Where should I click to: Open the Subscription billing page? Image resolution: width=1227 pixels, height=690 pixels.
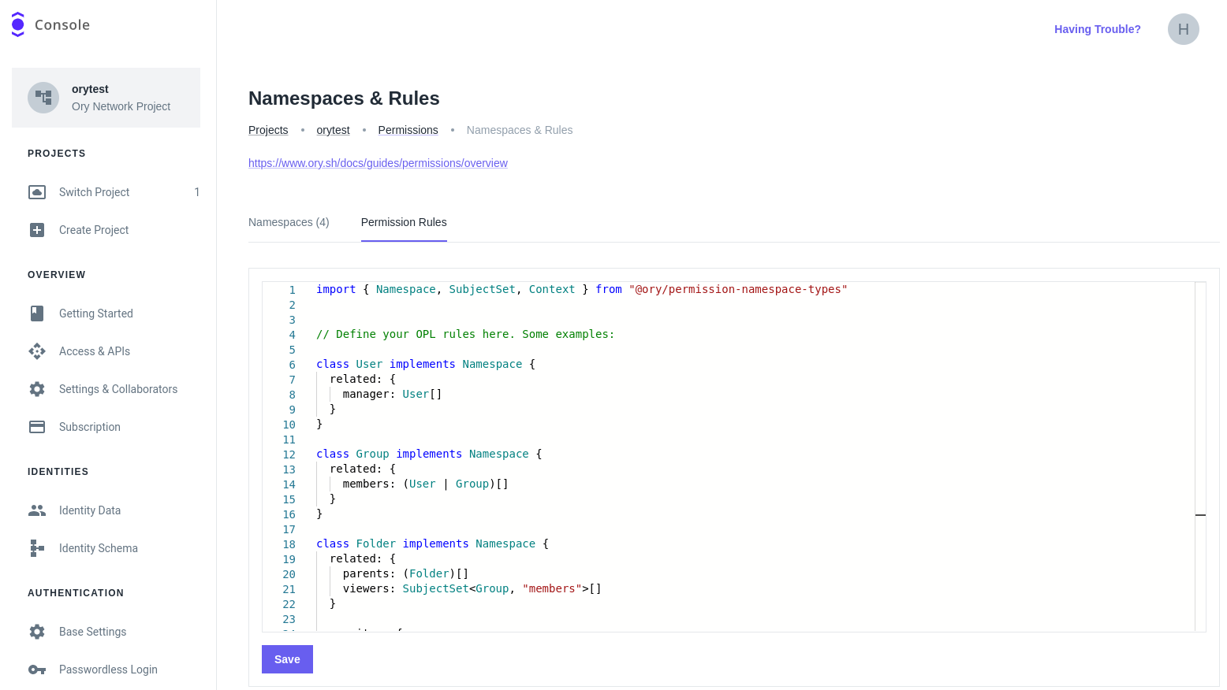click(88, 426)
